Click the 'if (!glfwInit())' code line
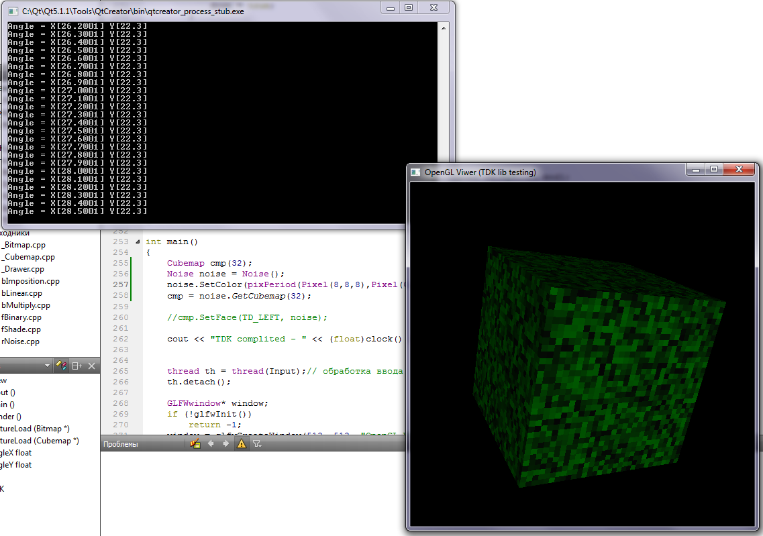The image size is (763, 536). click(x=209, y=414)
